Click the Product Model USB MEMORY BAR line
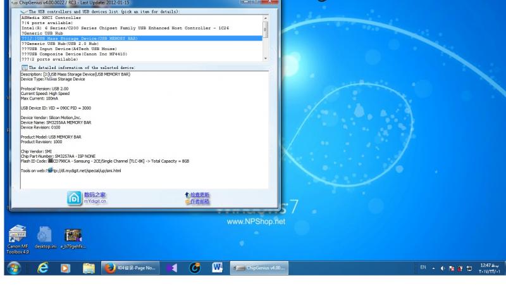Screen dimensions: 506x285 point(51,137)
